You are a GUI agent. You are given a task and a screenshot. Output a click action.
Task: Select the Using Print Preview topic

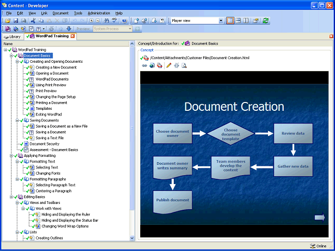coord(51,85)
